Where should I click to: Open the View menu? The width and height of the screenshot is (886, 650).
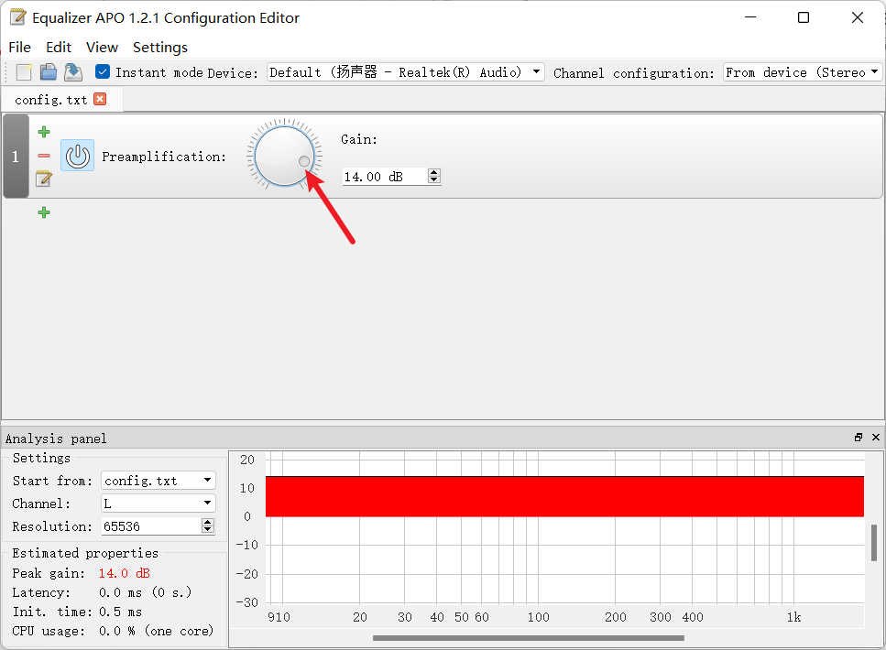pos(102,47)
